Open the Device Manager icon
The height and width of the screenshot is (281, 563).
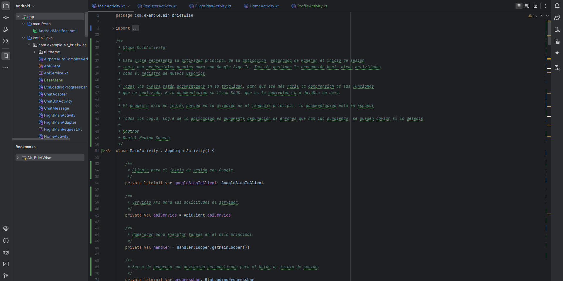(557, 29)
